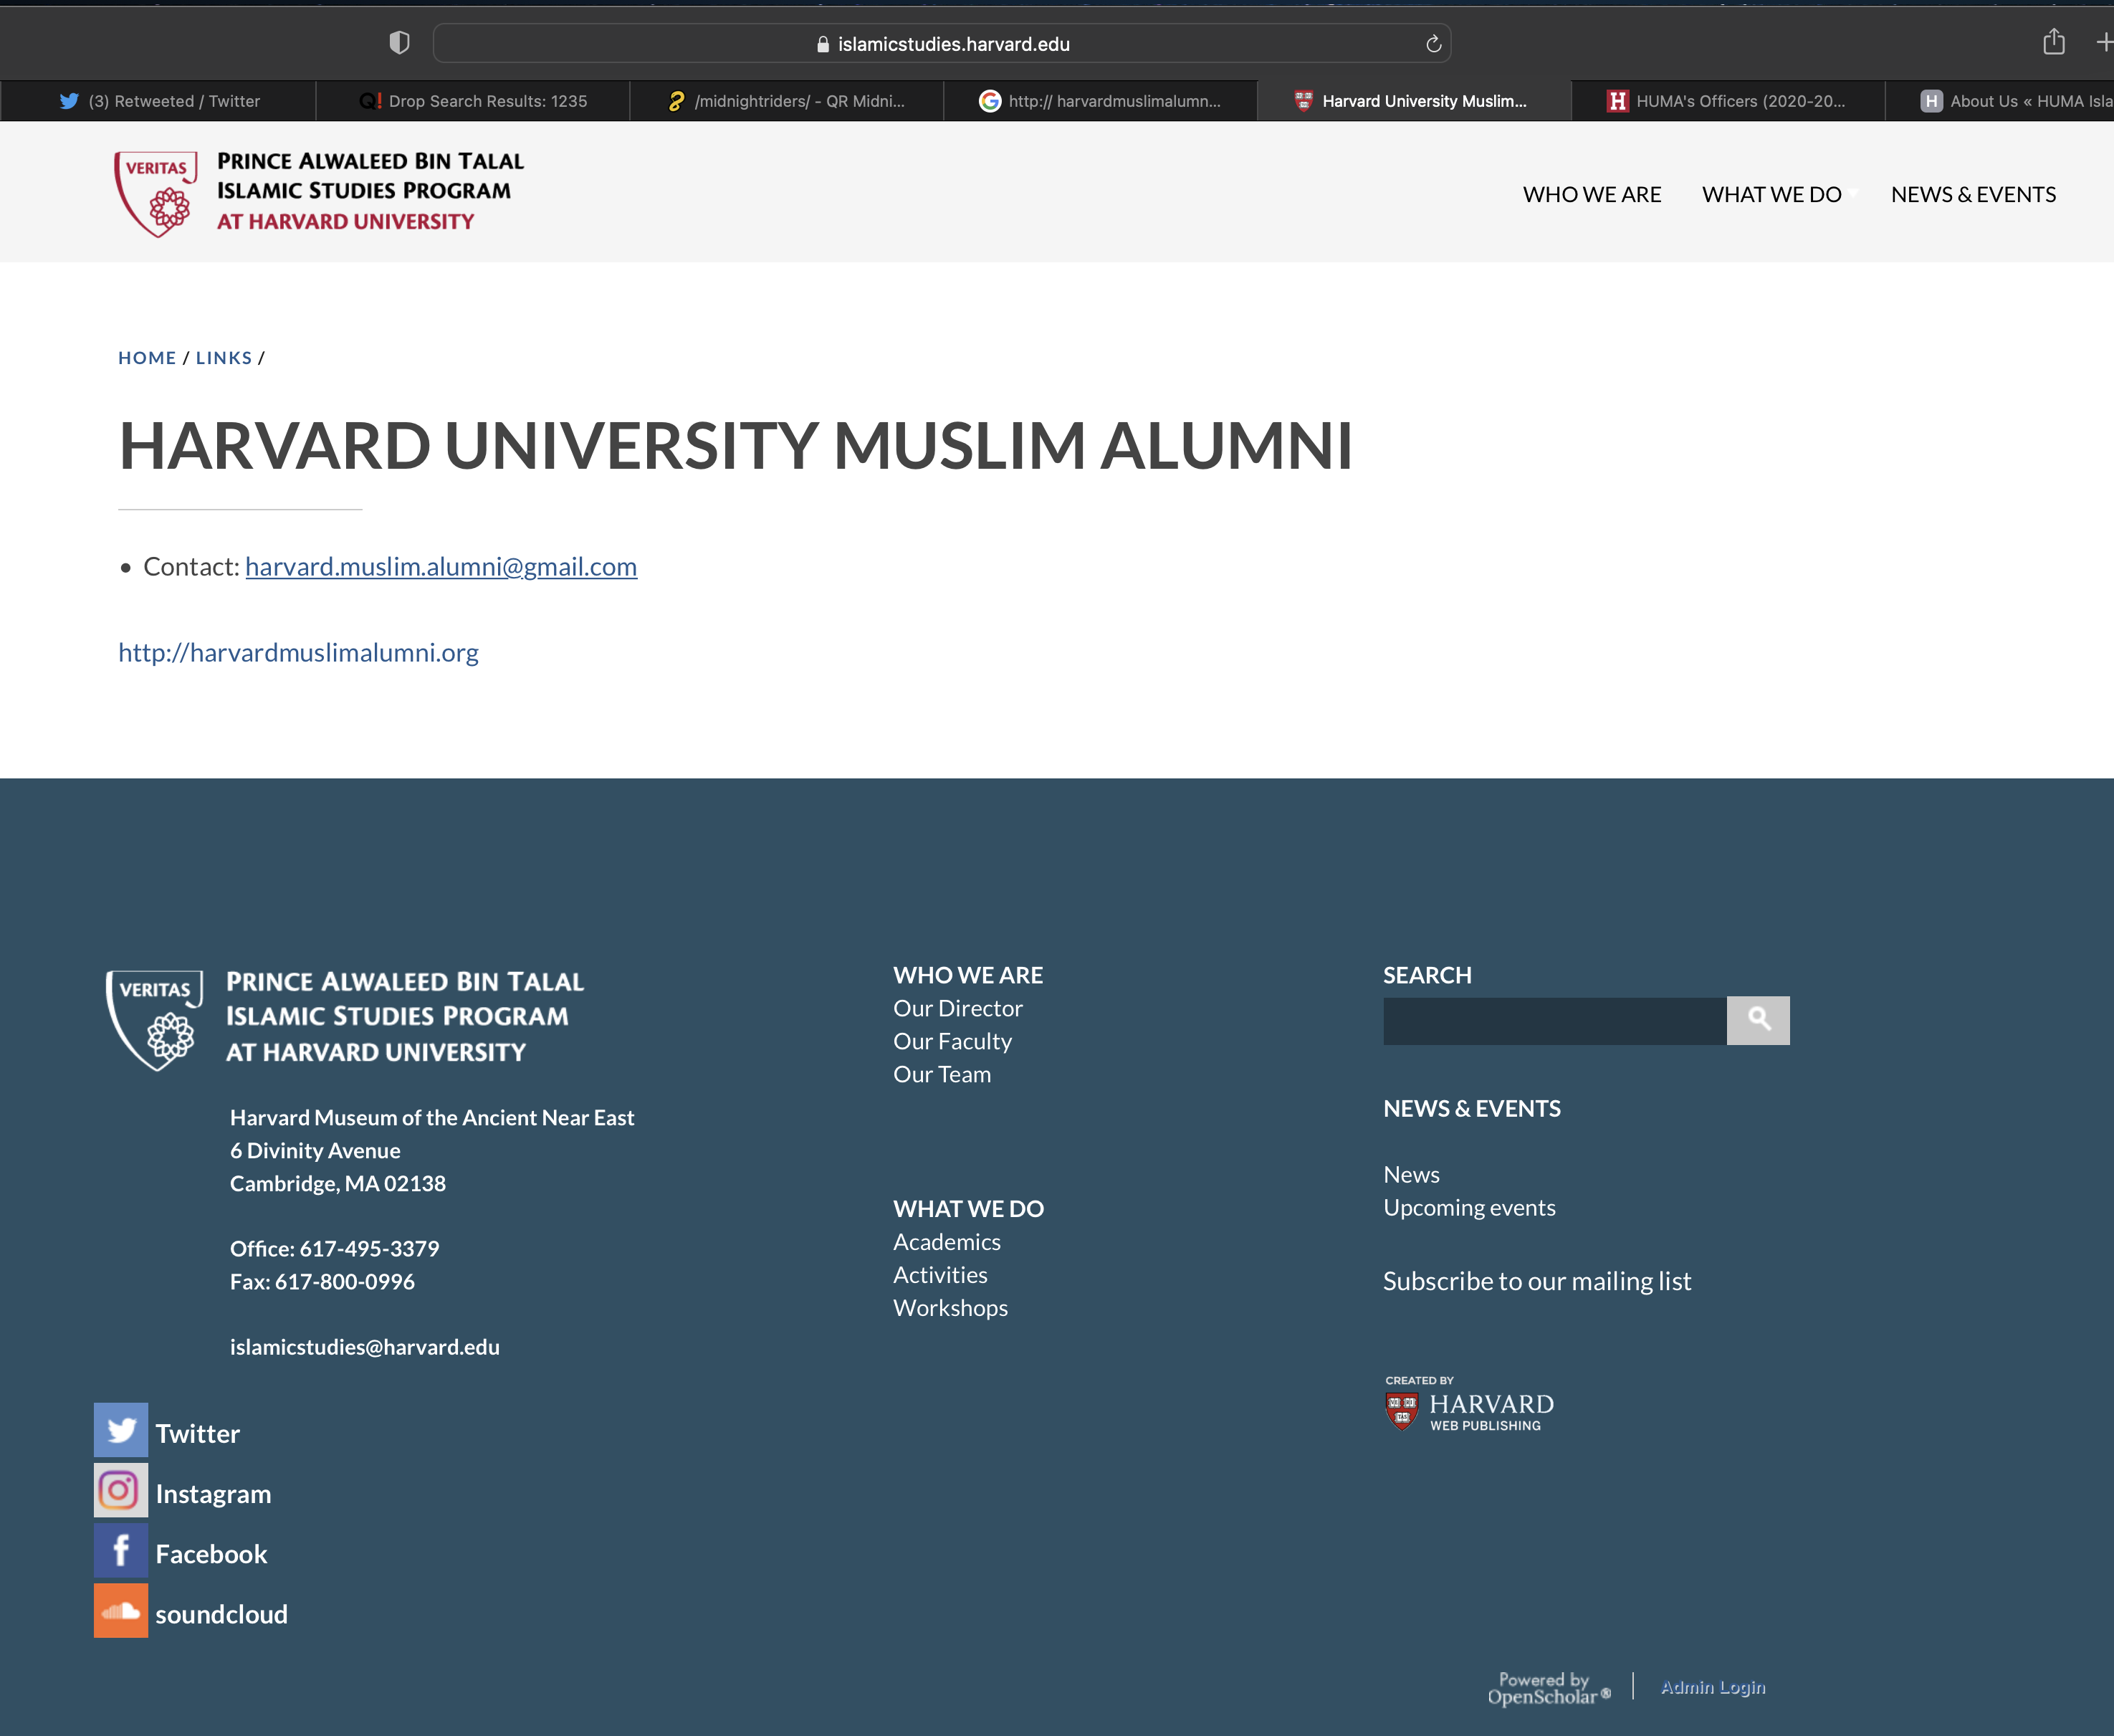
Task: Click the lock icon in address bar
Action: click(x=823, y=44)
